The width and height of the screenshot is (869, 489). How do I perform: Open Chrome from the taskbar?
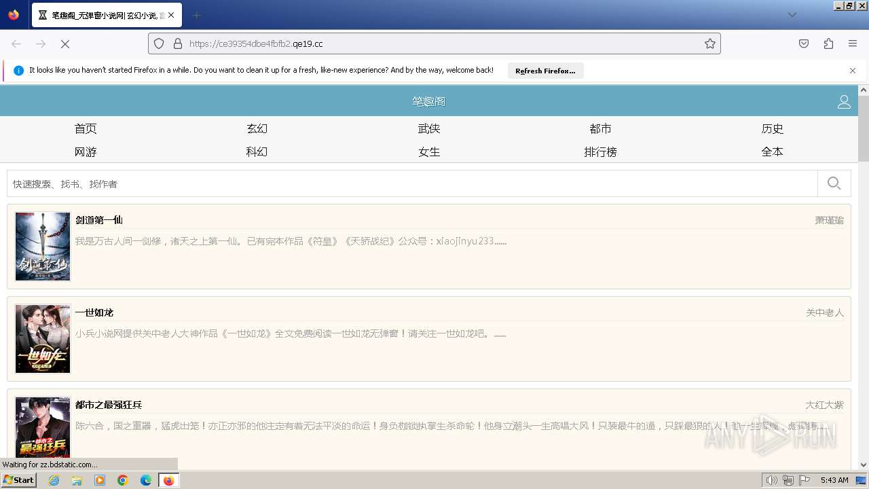click(x=123, y=480)
